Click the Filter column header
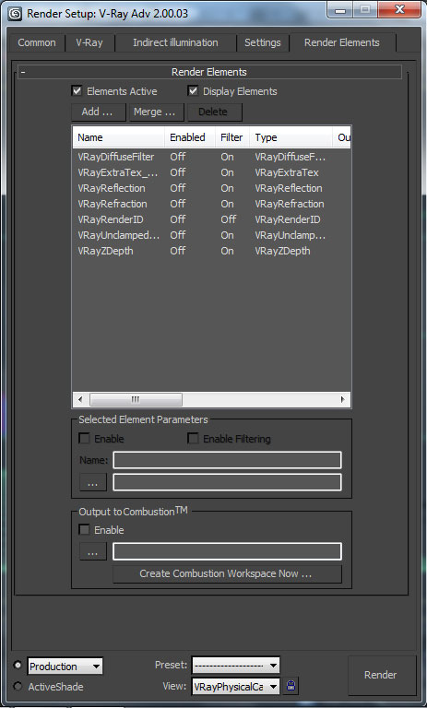 point(232,137)
